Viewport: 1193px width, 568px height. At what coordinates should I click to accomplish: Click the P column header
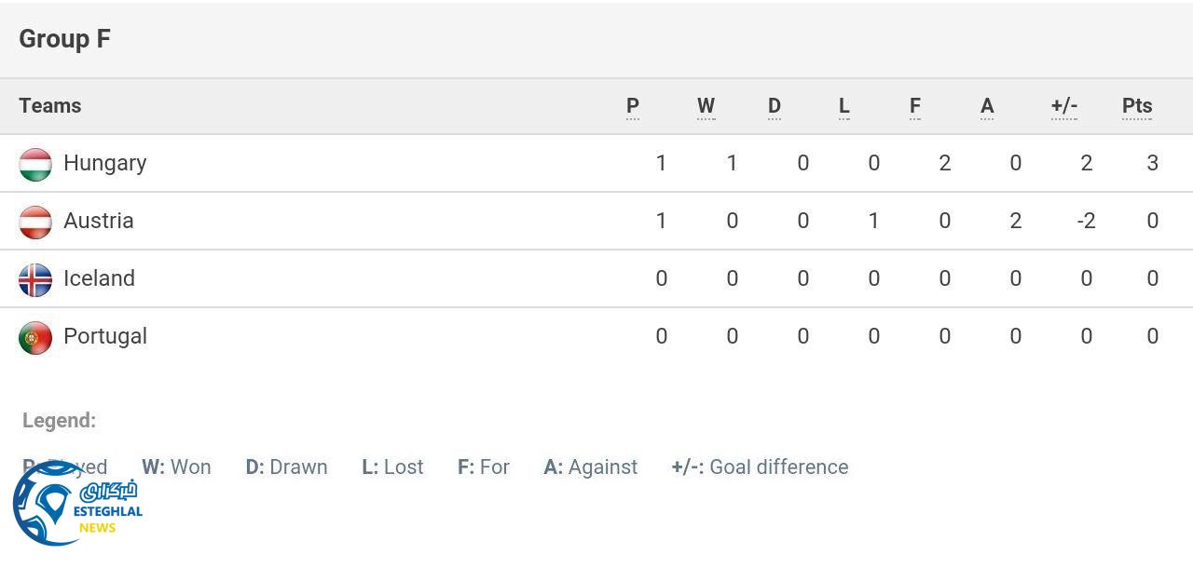632,106
